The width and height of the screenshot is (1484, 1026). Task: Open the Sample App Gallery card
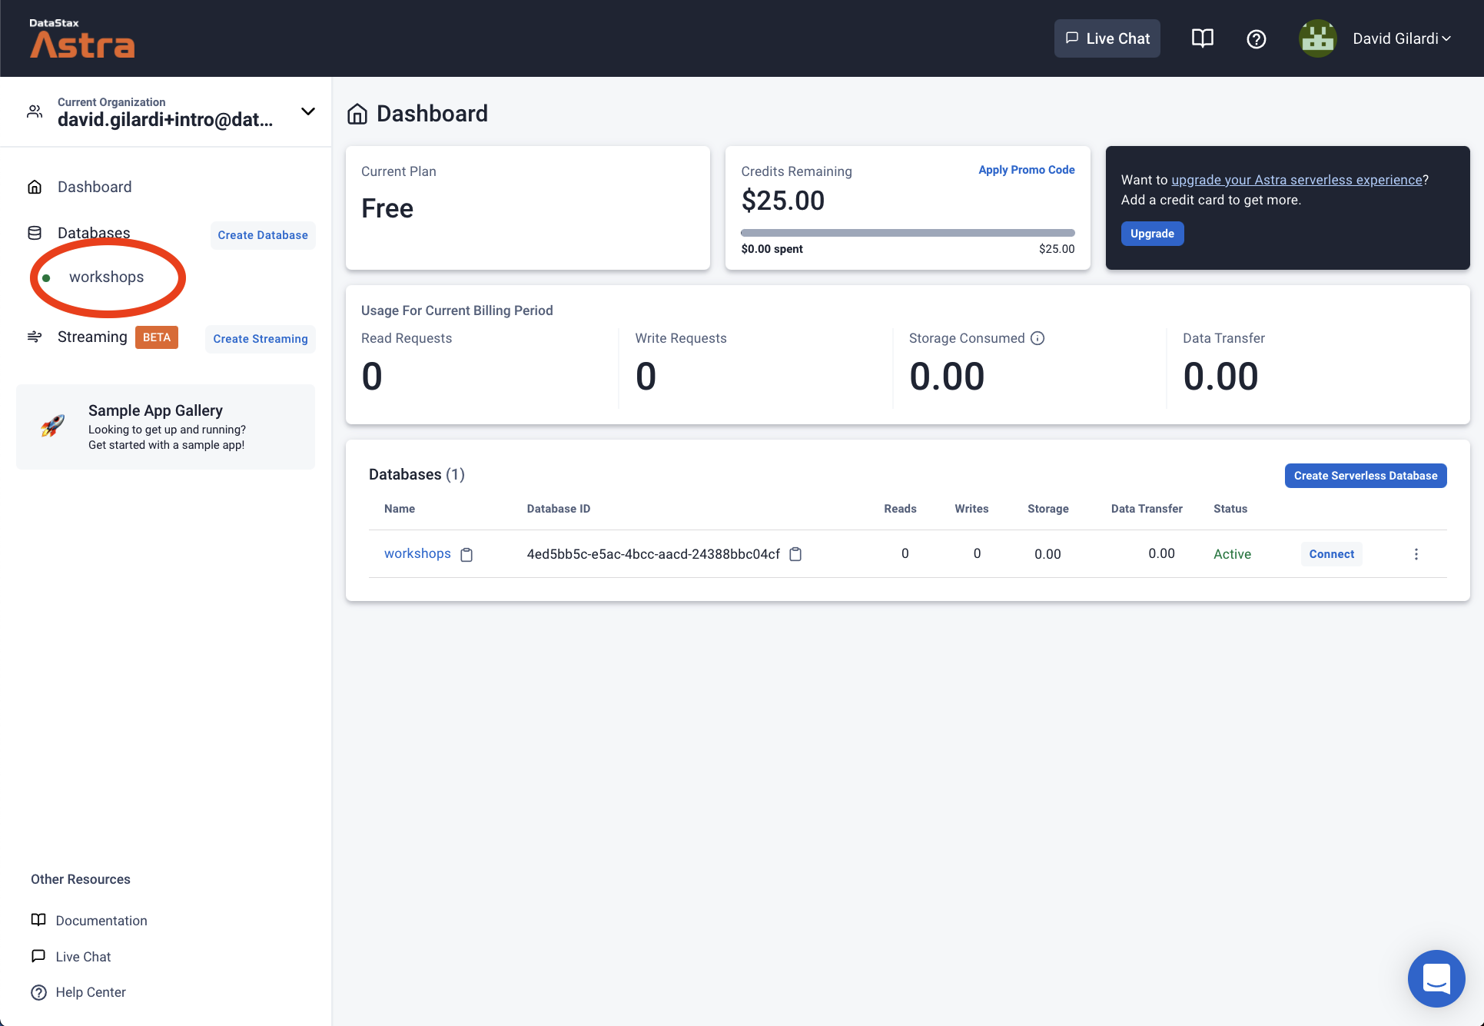pyautogui.click(x=165, y=427)
